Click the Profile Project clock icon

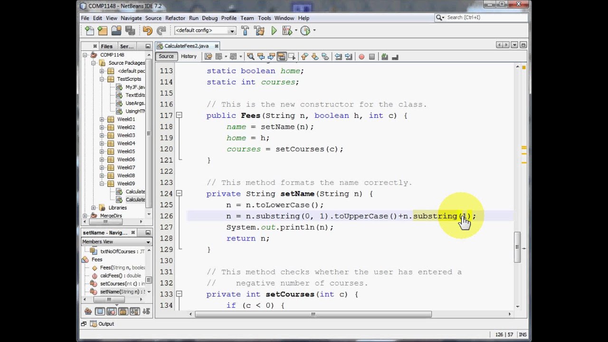point(305,31)
